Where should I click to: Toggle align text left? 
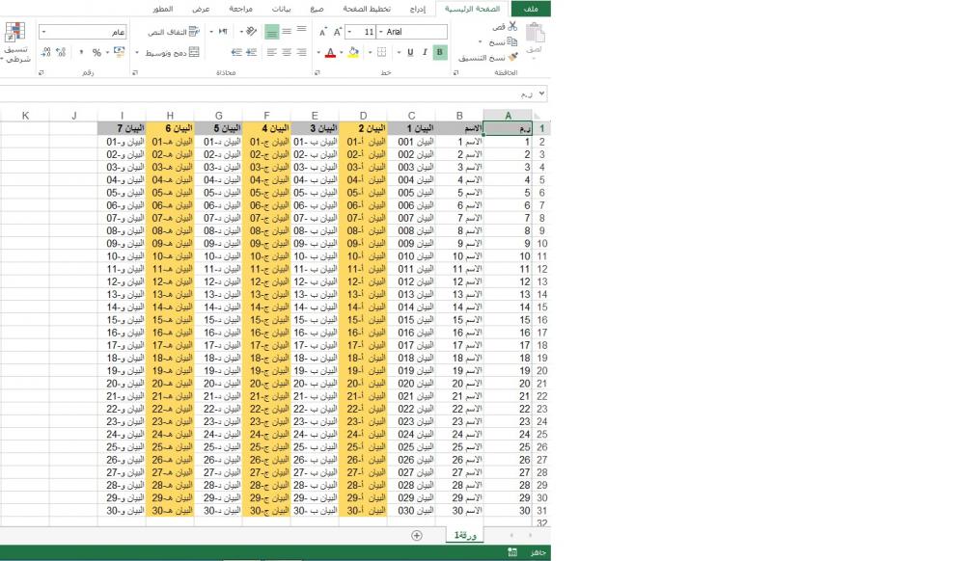click(271, 52)
